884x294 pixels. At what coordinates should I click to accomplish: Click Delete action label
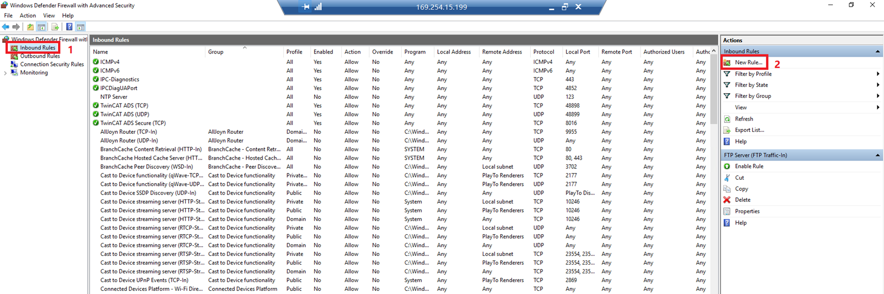click(x=743, y=200)
